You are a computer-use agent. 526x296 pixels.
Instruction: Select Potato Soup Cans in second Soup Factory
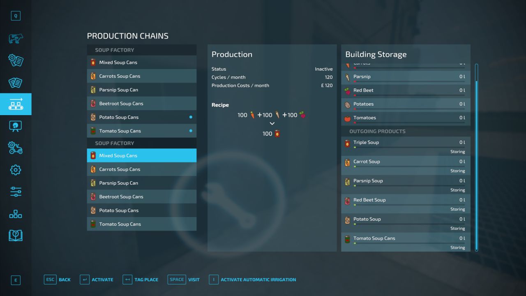[x=142, y=210]
